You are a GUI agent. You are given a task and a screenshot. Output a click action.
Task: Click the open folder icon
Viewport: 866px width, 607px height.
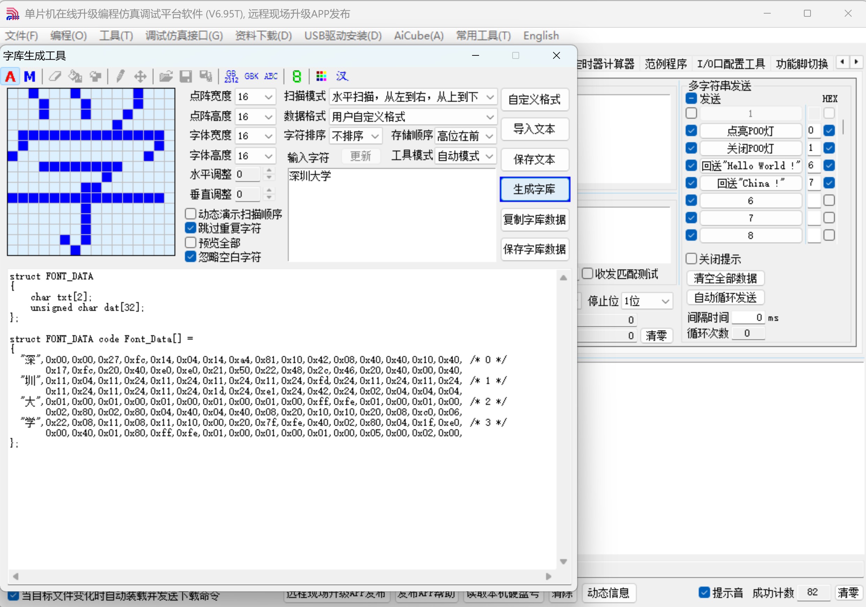166,77
